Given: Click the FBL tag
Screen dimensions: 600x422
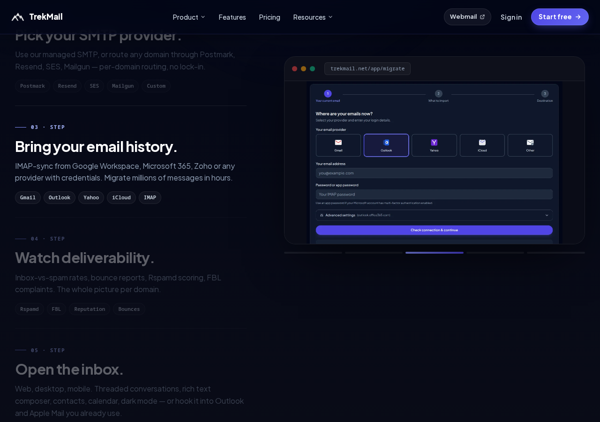Looking at the screenshot, I should click(x=56, y=309).
